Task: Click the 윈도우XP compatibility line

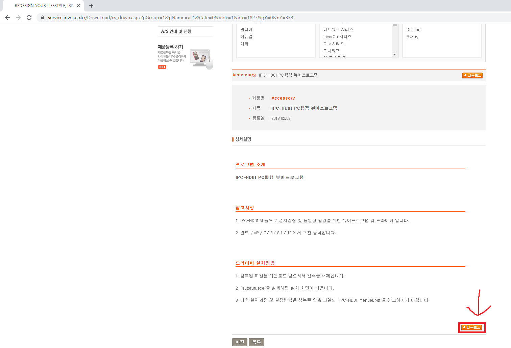Action: (286, 233)
